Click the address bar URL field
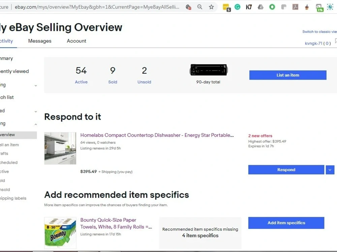337x252 pixels. [x=97, y=7]
